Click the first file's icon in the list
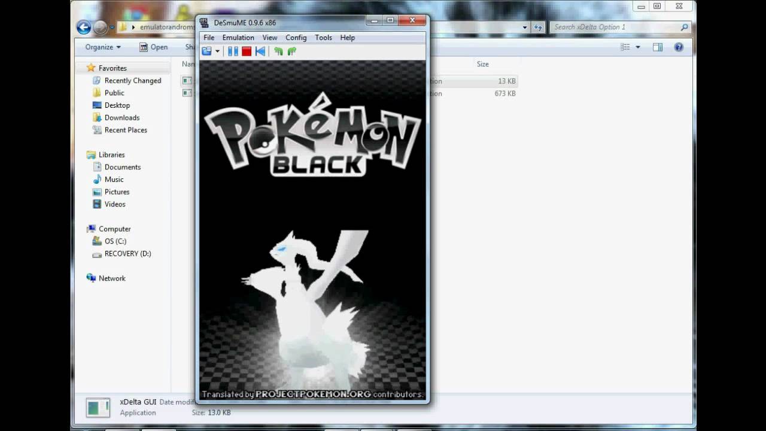The height and width of the screenshot is (431, 766). click(x=187, y=81)
